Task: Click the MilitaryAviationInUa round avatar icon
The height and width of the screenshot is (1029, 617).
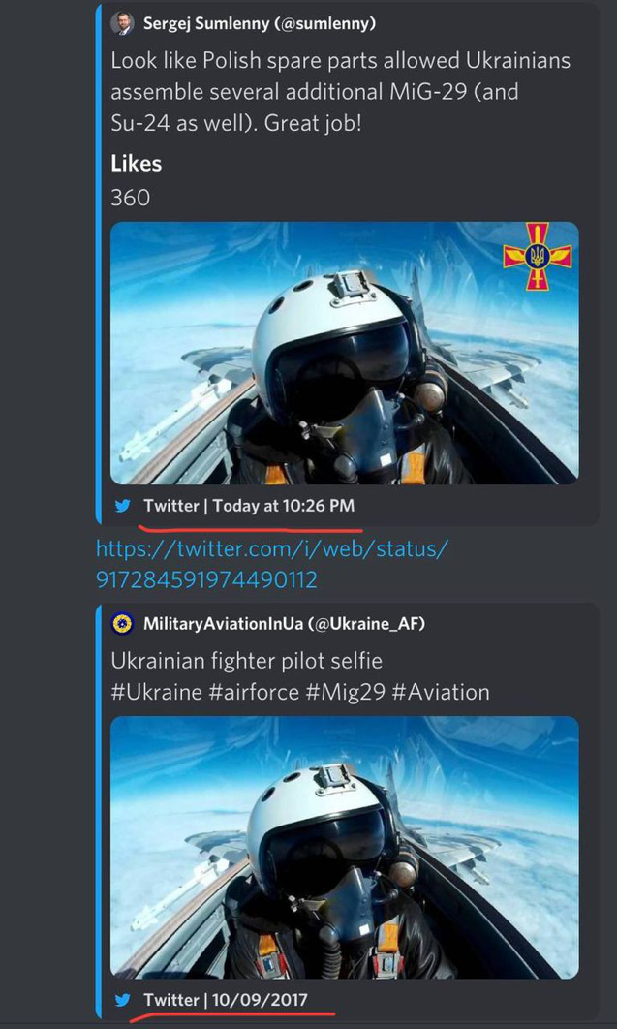Action: 122,623
